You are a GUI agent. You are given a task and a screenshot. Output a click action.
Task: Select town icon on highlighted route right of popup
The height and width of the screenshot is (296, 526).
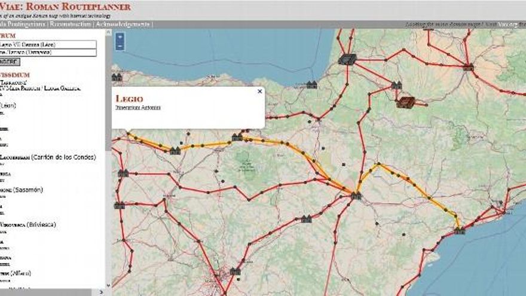(237, 137)
